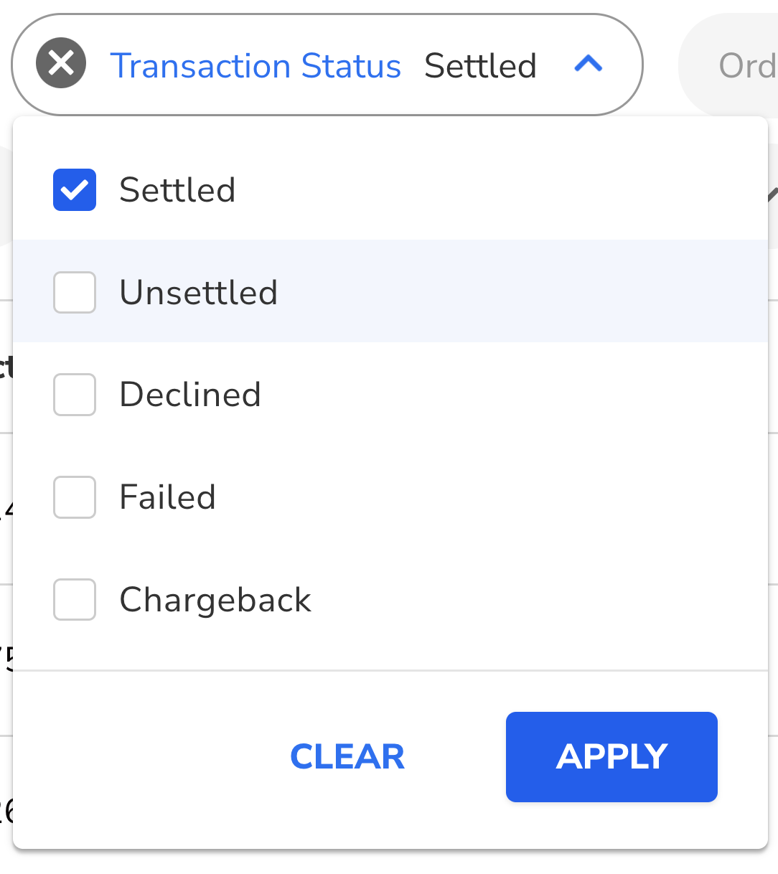Screen dimensions: 778x874
Task: Click the Transaction Status label
Action: pyautogui.click(x=257, y=65)
